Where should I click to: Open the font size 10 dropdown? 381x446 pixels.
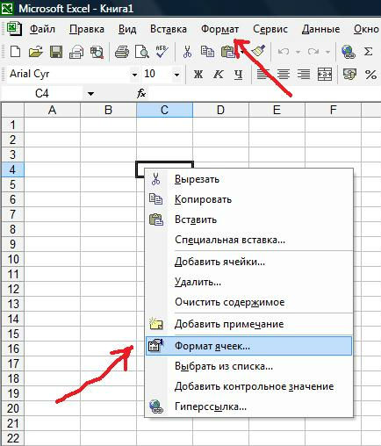[x=176, y=75]
